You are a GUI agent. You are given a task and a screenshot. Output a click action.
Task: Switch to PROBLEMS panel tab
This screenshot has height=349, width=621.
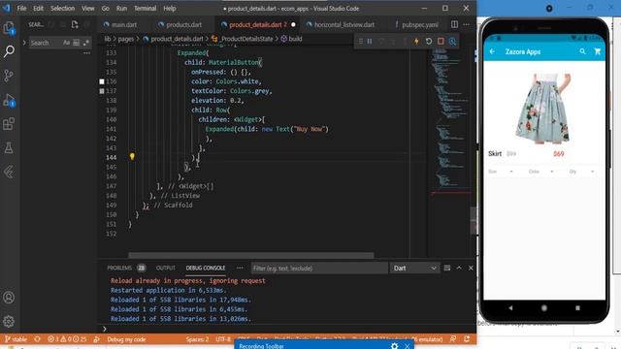pos(119,268)
